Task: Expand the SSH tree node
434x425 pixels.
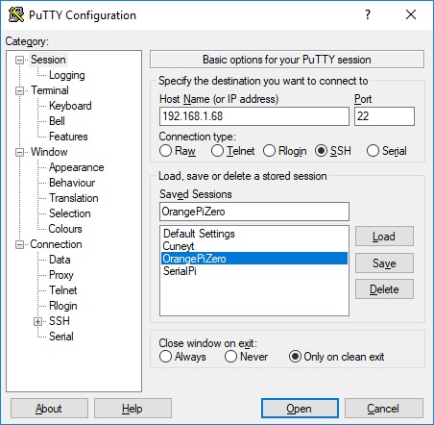Action: click(38, 321)
